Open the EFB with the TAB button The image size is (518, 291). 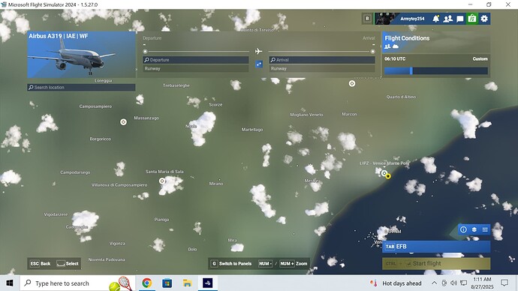tap(436, 247)
